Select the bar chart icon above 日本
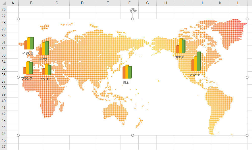252x150 pixels. point(127,72)
